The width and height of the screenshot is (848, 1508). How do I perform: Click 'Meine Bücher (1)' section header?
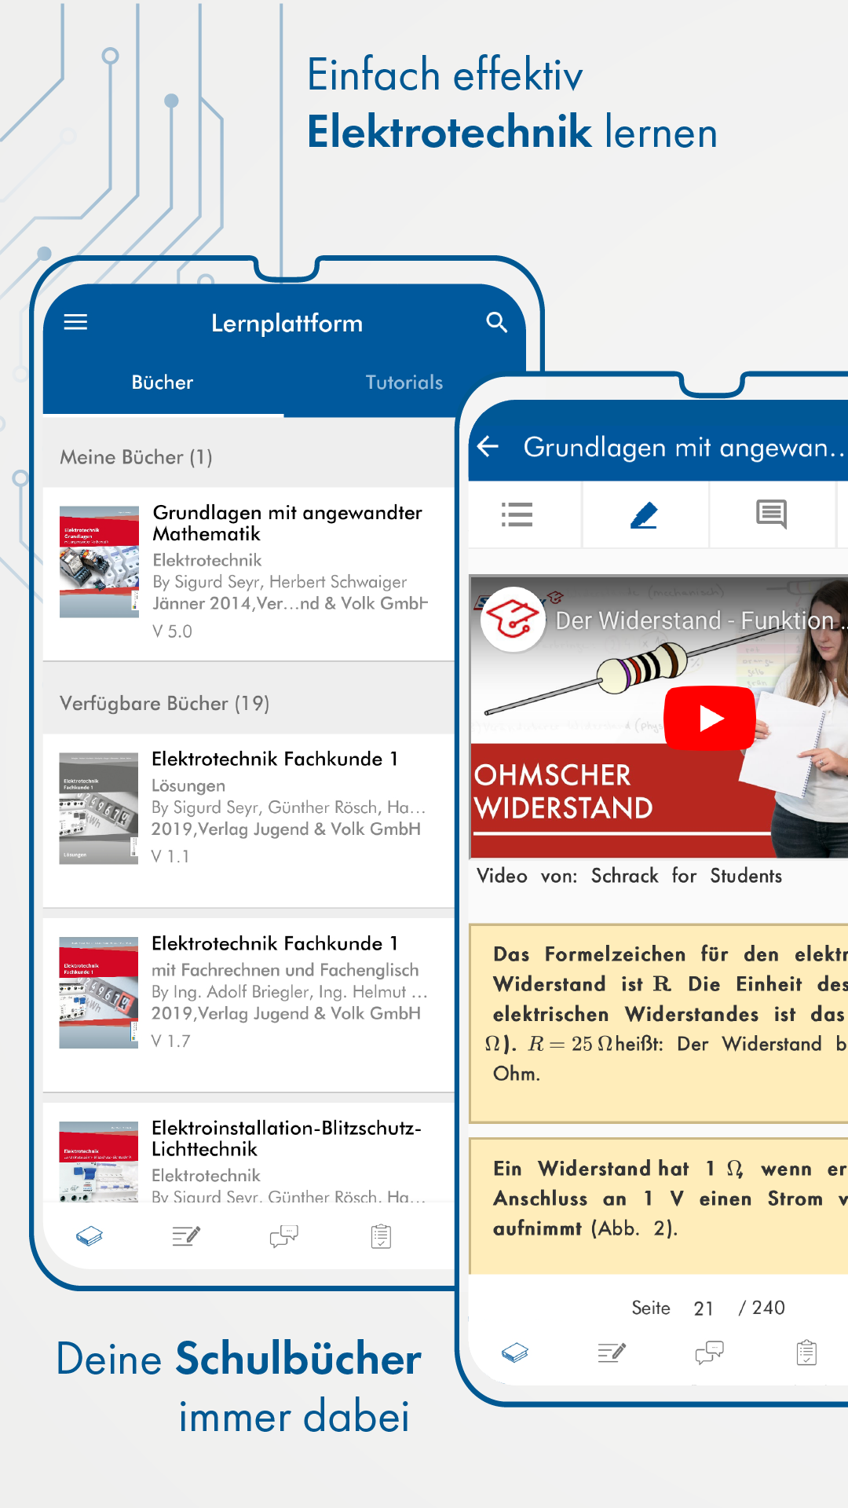[x=136, y=457]
